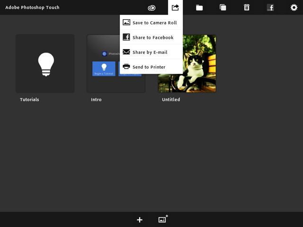Add an image using the photo-plus icon

coord(163,219)
